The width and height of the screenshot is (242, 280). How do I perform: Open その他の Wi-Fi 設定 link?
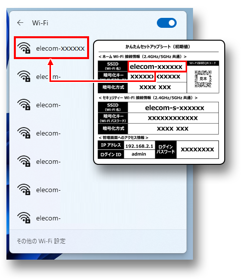point(41,241)
